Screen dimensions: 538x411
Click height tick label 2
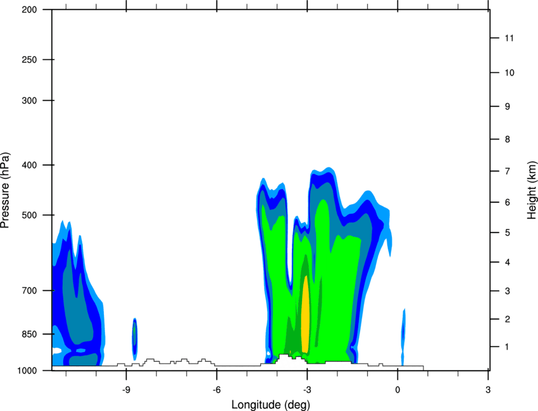[507, 319]
